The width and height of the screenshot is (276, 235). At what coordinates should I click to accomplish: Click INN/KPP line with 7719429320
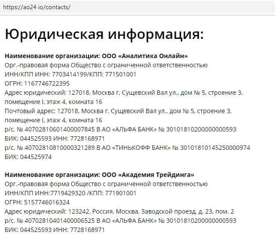tap(71, 193)
